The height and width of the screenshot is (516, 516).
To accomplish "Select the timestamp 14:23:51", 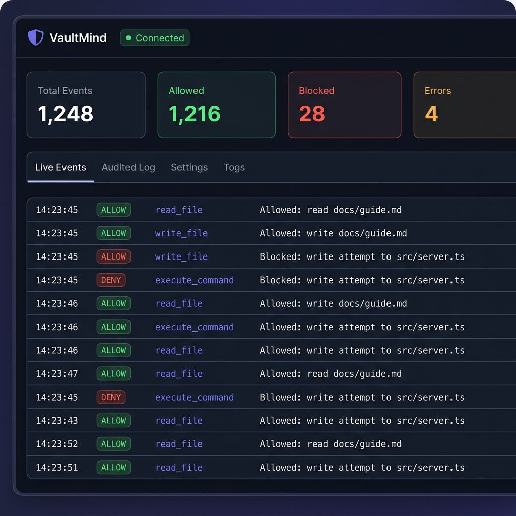I will [x=56, y=467].
